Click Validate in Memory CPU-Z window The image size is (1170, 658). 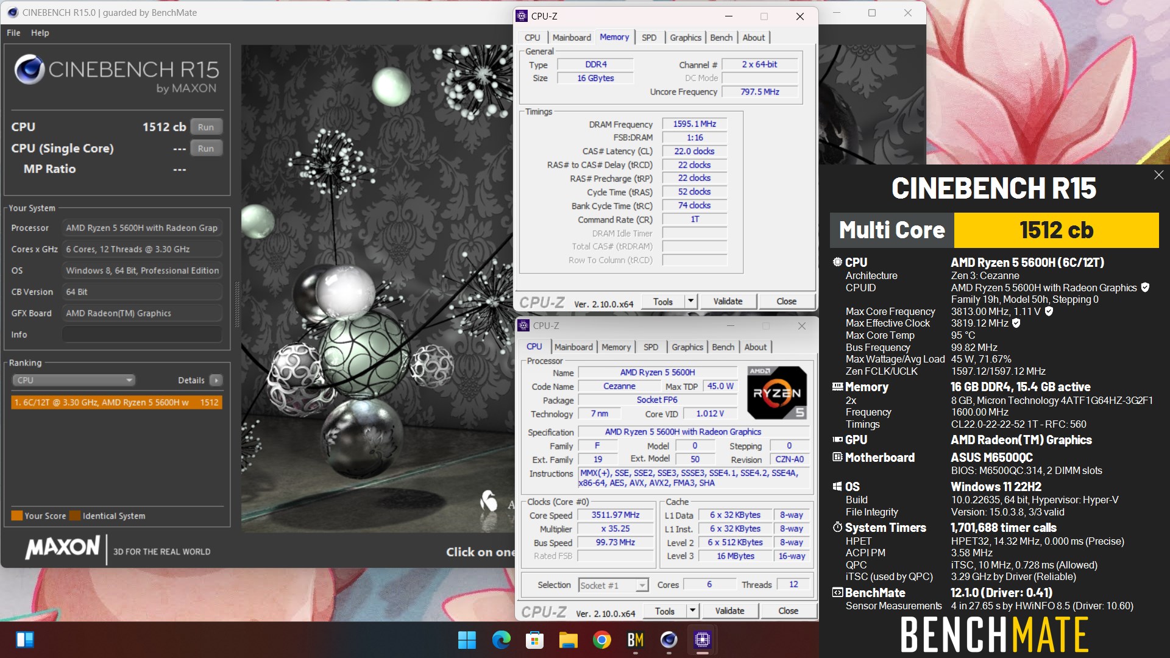(728, 301)
